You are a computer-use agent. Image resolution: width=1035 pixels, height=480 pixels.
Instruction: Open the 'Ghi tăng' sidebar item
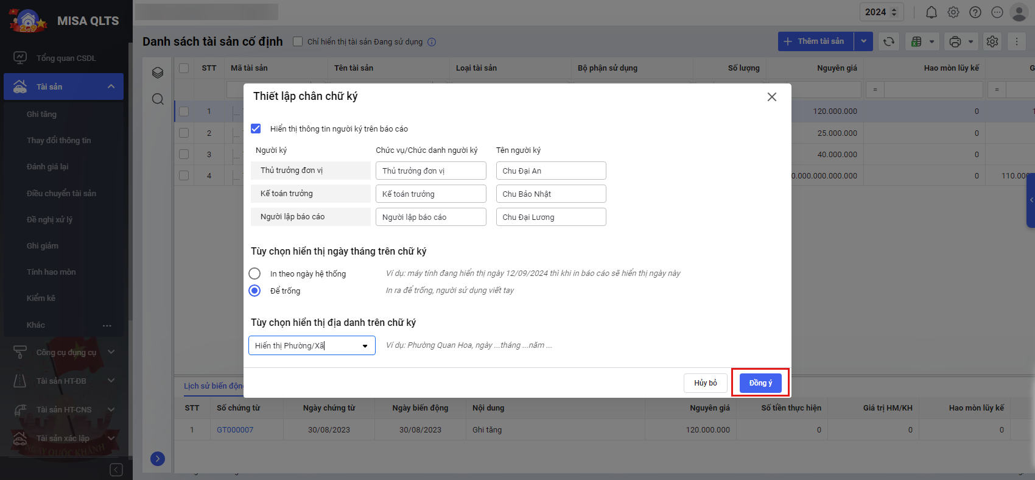pyautogui.click(x=41, y=114)
